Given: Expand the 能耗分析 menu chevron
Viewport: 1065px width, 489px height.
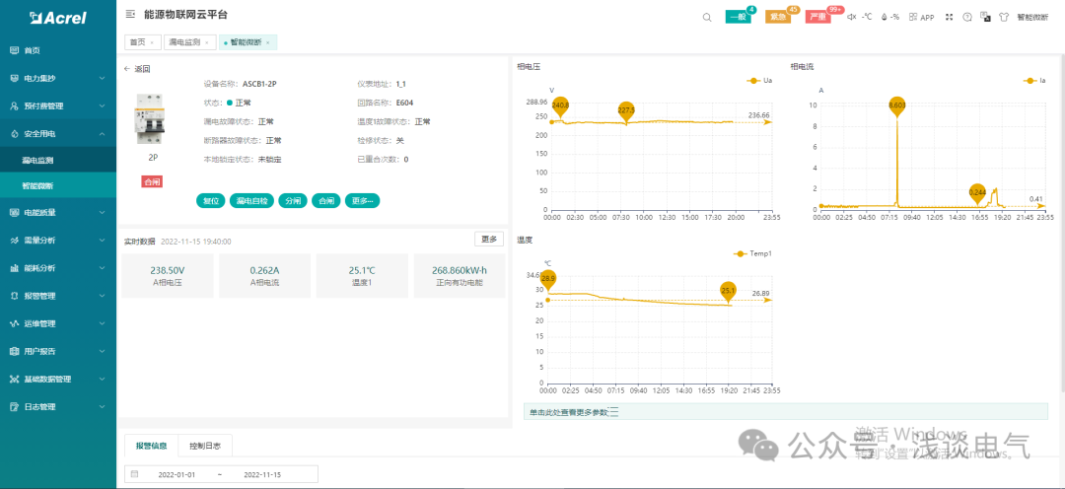Looking at the screenshot, I should 102,268.
